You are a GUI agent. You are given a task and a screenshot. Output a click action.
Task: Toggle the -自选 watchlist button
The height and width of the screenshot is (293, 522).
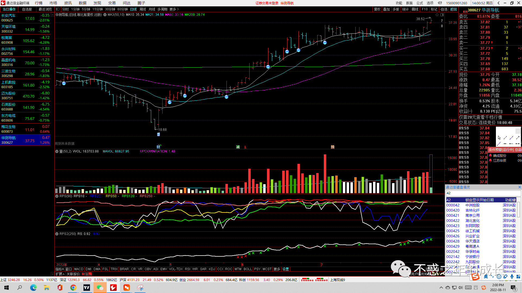(x=444, y=9)
